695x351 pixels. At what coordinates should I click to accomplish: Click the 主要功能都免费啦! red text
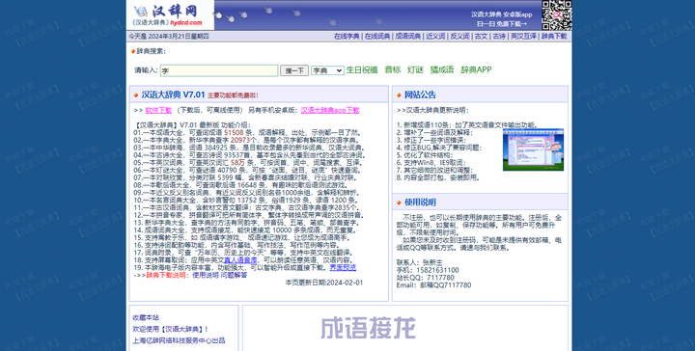coord(233,95)
